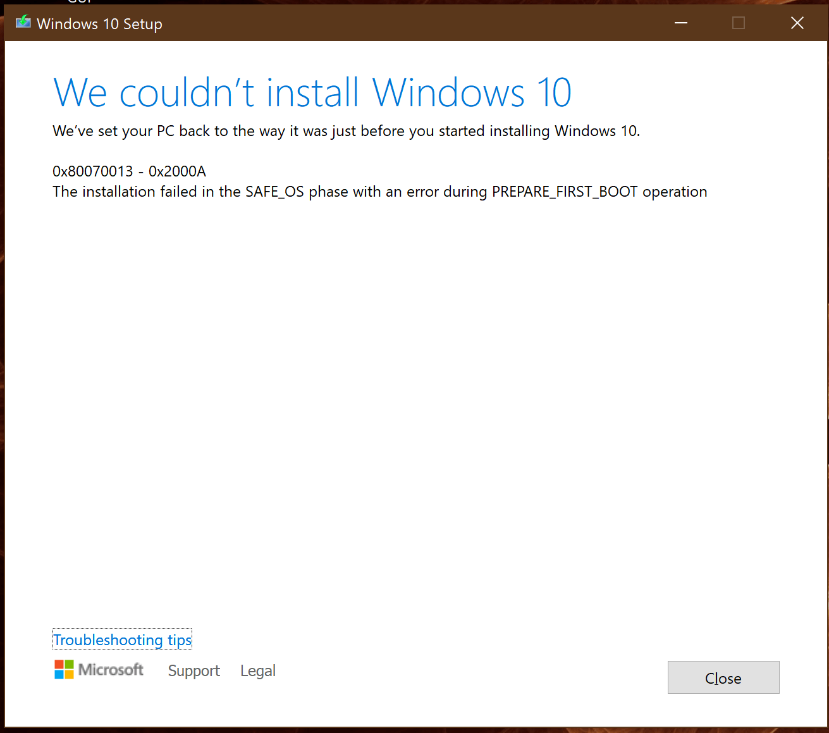The height and width of the screenshot is (733, 829).
Task: Click the heading "We couldn't install Windows 10"
Action: (x=312, y=93)
